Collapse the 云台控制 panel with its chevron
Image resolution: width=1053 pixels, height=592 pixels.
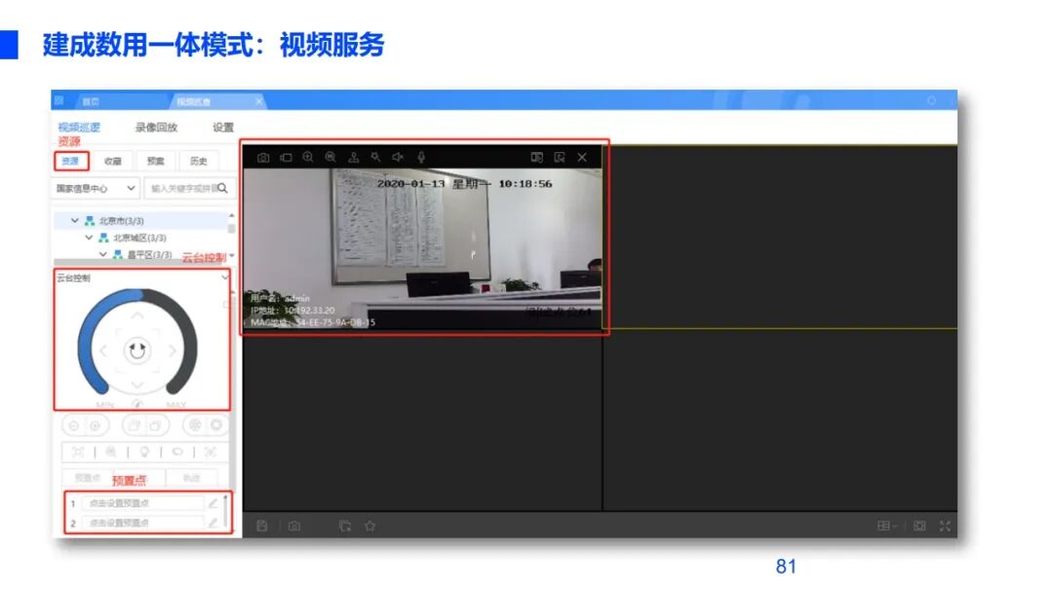225,277
